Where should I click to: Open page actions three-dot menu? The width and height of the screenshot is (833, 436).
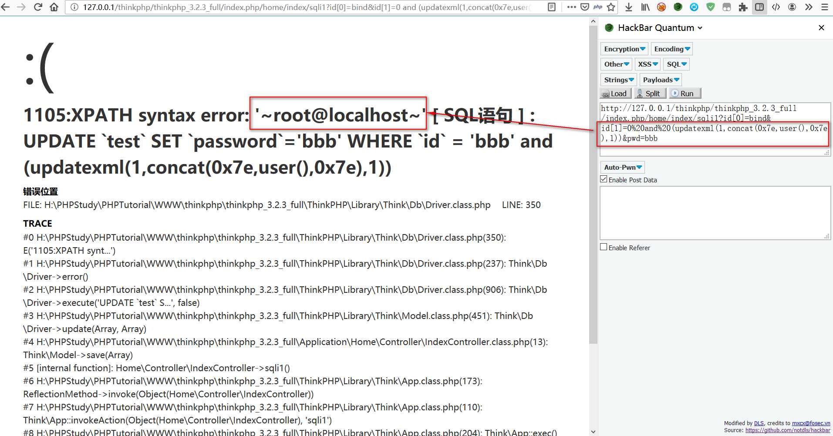pos(572,7)
